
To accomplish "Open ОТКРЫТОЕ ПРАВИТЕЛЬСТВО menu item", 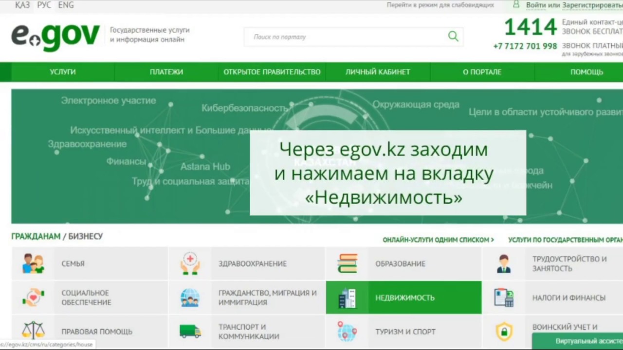I will [x=272, y=72].
